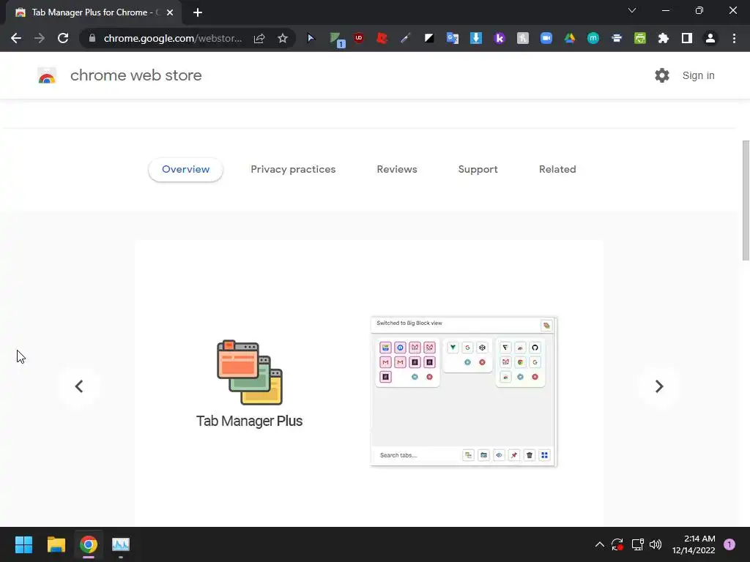
Task: Click the sync update tray icon
Action: (x=617, y=544)
